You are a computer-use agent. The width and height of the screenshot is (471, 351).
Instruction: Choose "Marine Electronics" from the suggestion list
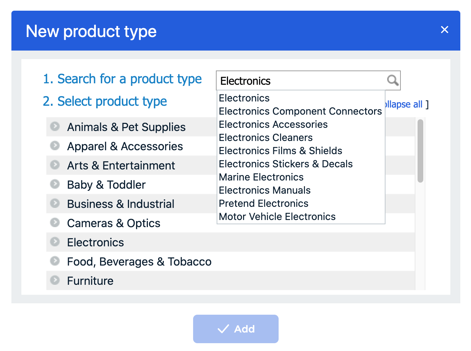261,177
